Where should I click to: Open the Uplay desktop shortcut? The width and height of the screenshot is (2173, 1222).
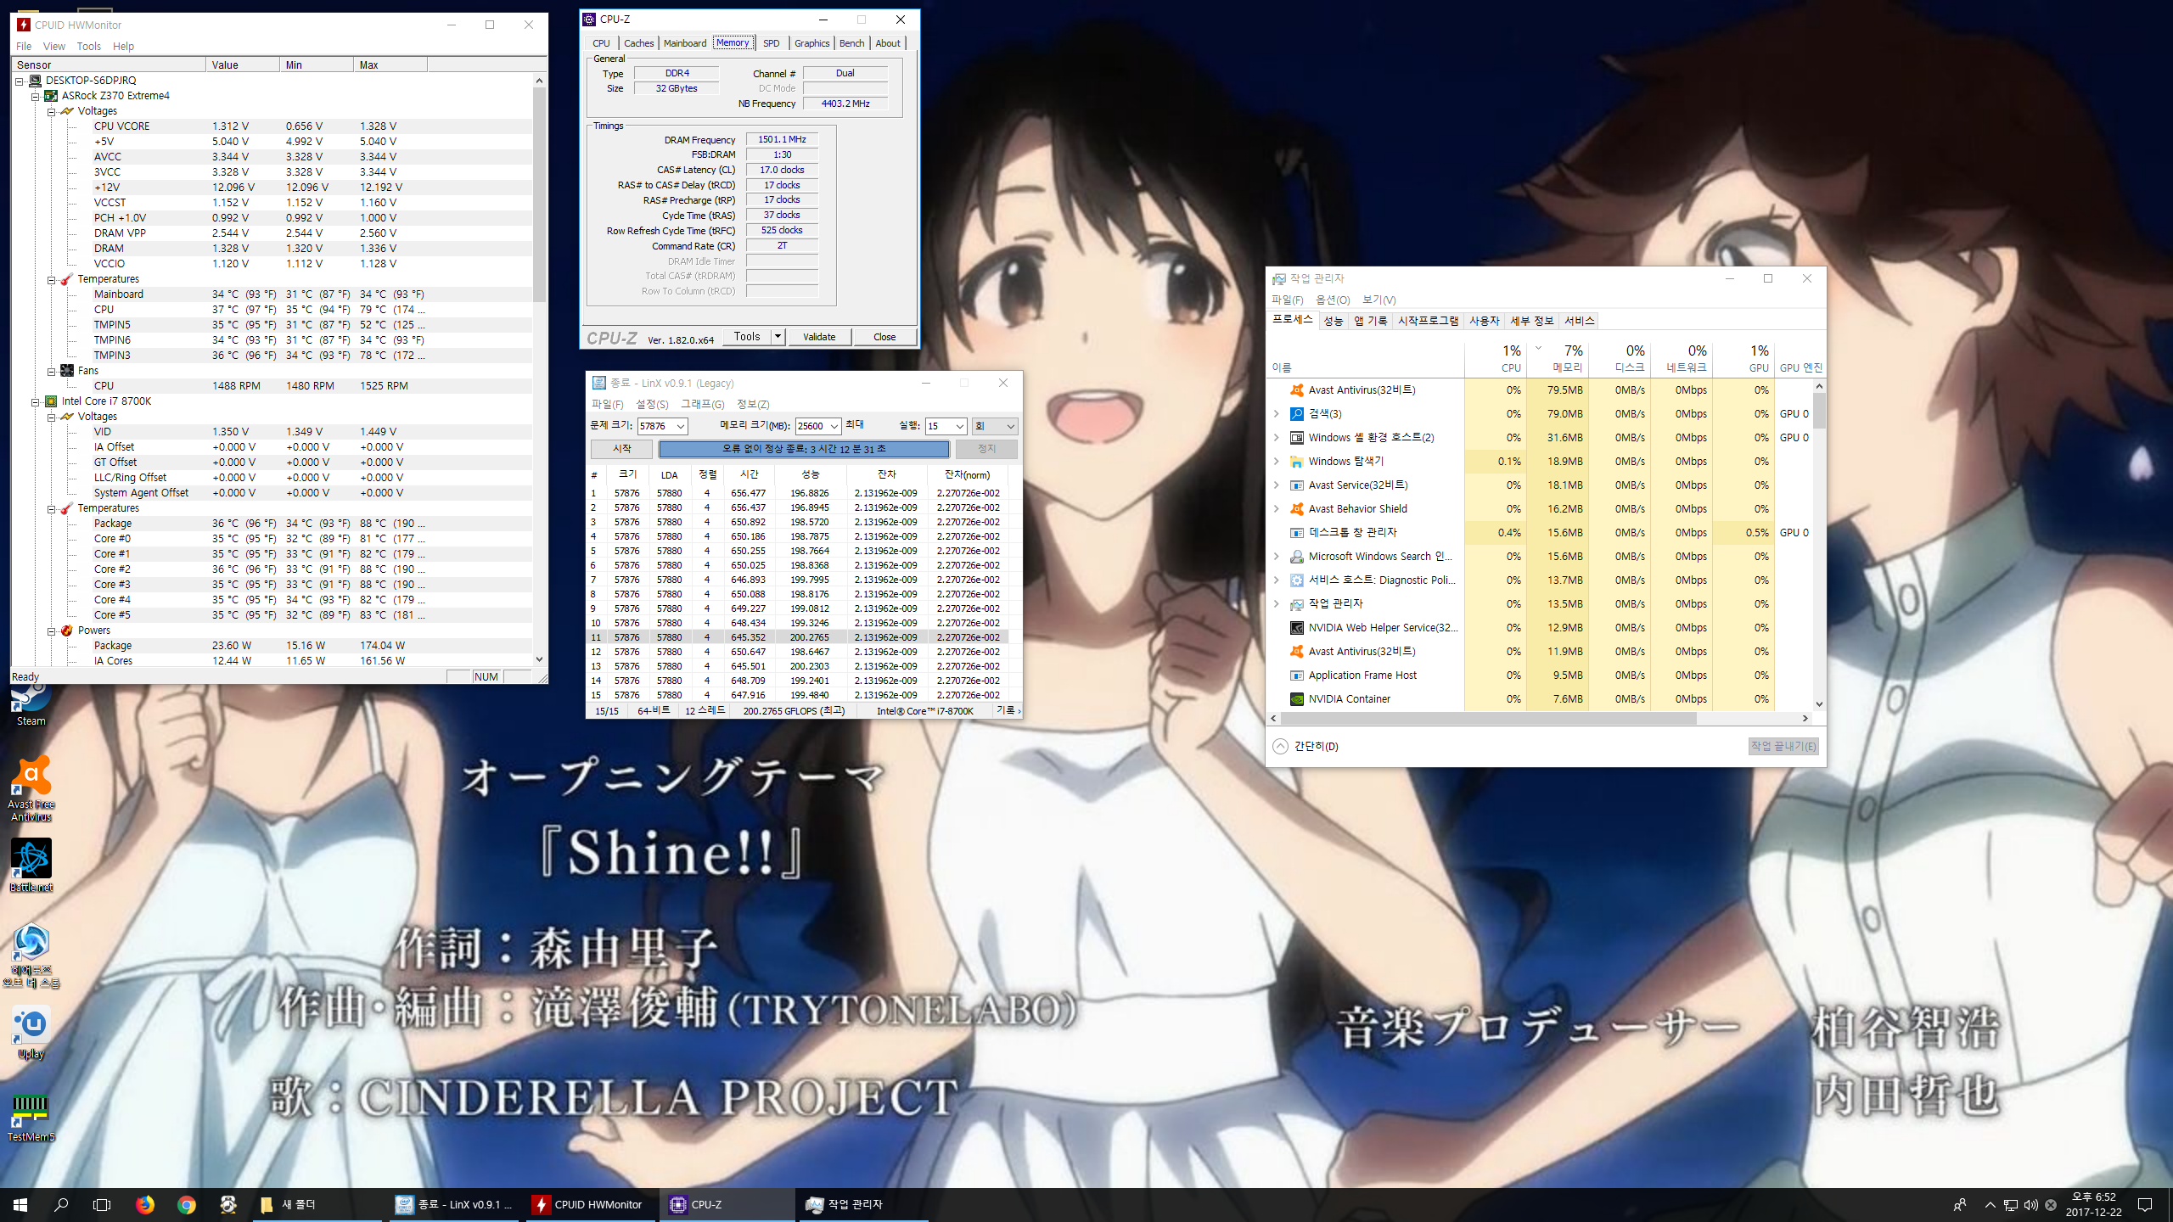click(31, 1034)
